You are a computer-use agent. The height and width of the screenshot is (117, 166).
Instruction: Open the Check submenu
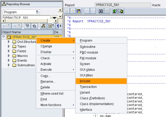click(x=56, y=58)
